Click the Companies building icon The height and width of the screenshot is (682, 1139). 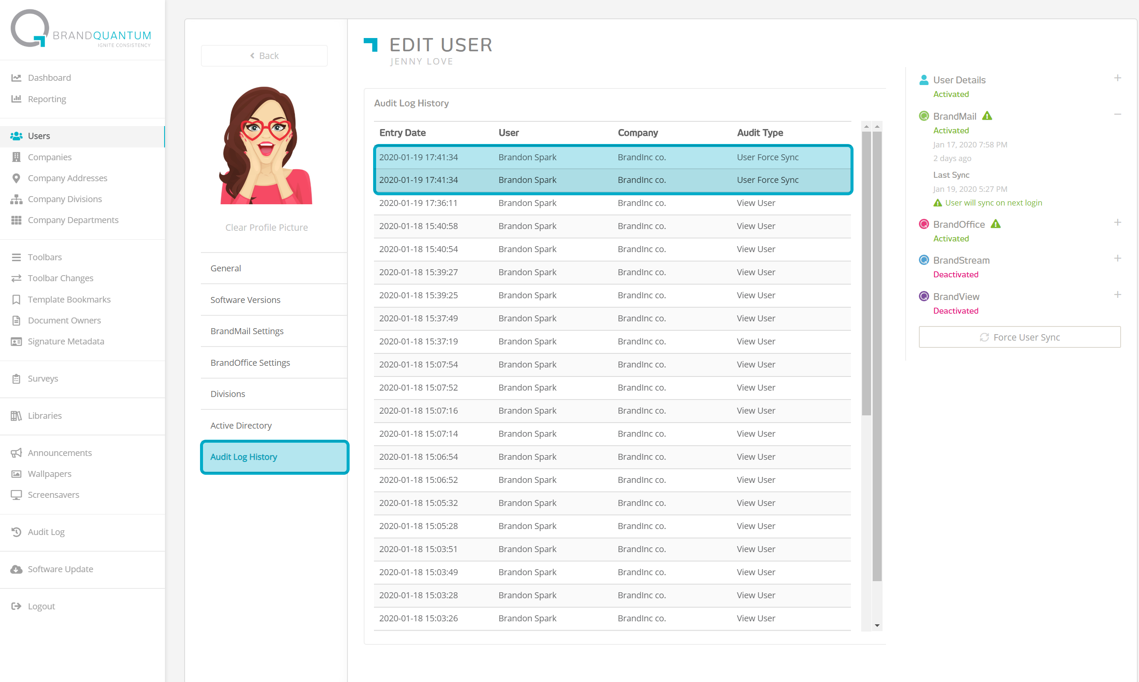[x=16, y=157]
